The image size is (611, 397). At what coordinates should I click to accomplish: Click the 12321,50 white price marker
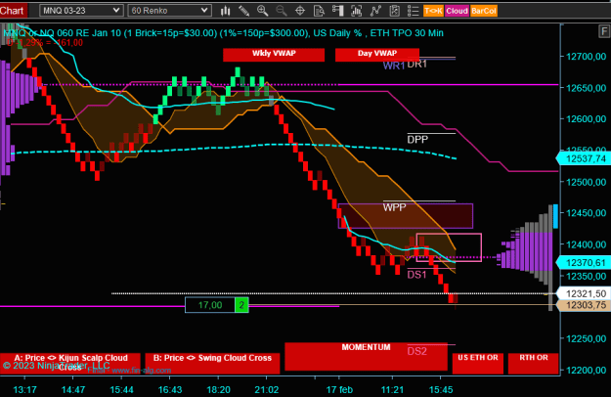coord(584,293)
